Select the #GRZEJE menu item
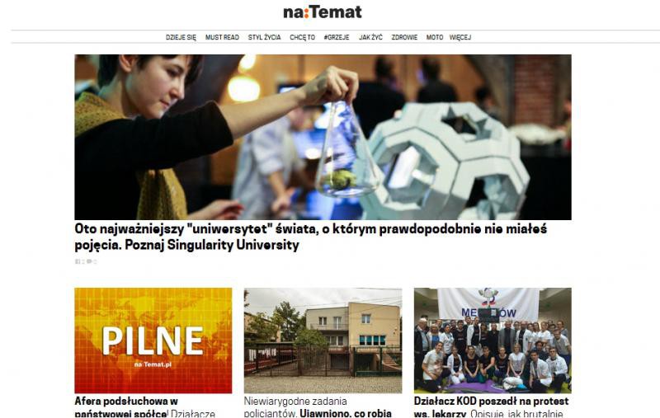 click(x=337, y=37)
